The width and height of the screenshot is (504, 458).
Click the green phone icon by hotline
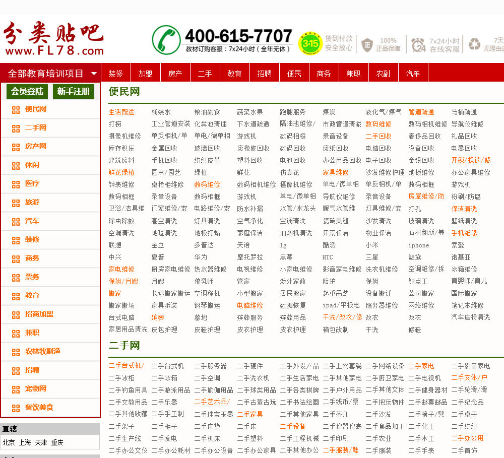click(x=166, y=40)
